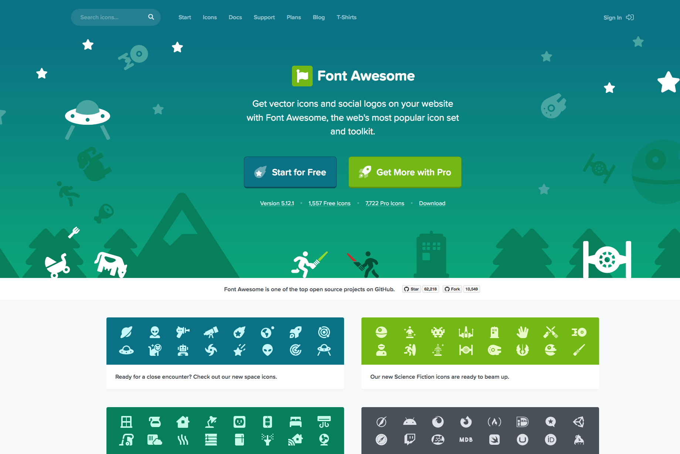Open the 1,557 Free Icons link
The height and width of the screenshot is (454, 680).
329,203
